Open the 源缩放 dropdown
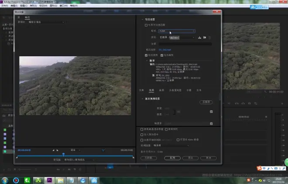288x184 pixels. tap(46, 22)
